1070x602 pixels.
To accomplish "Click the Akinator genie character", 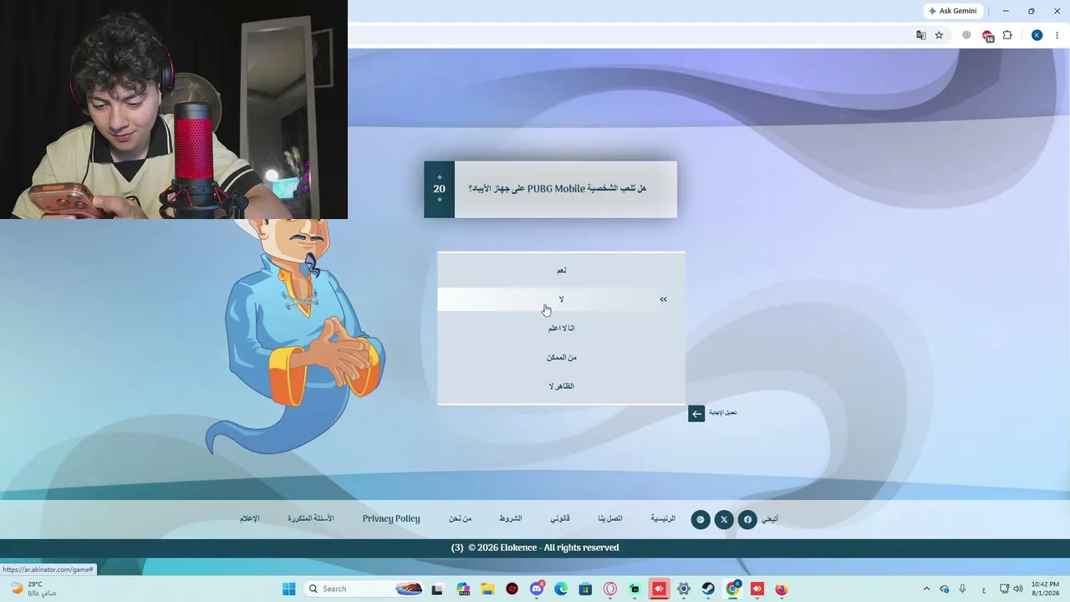I will (x=296, y=337).
